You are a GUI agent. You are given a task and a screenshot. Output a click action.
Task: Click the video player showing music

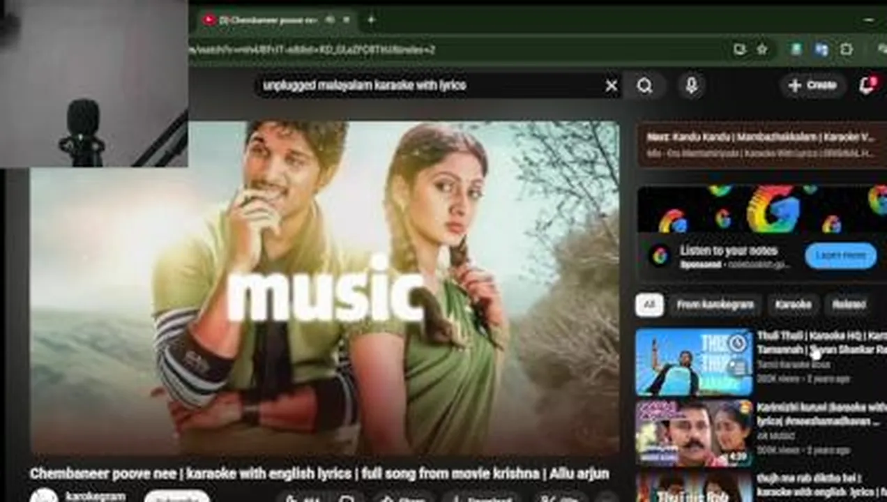click(324, 288)
